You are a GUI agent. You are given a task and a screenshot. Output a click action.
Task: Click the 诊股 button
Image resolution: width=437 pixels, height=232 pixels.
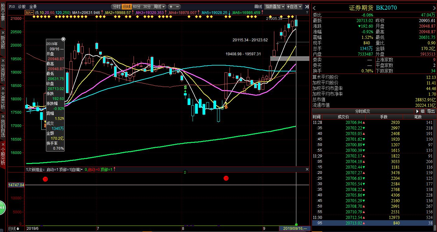coord(22,7)
